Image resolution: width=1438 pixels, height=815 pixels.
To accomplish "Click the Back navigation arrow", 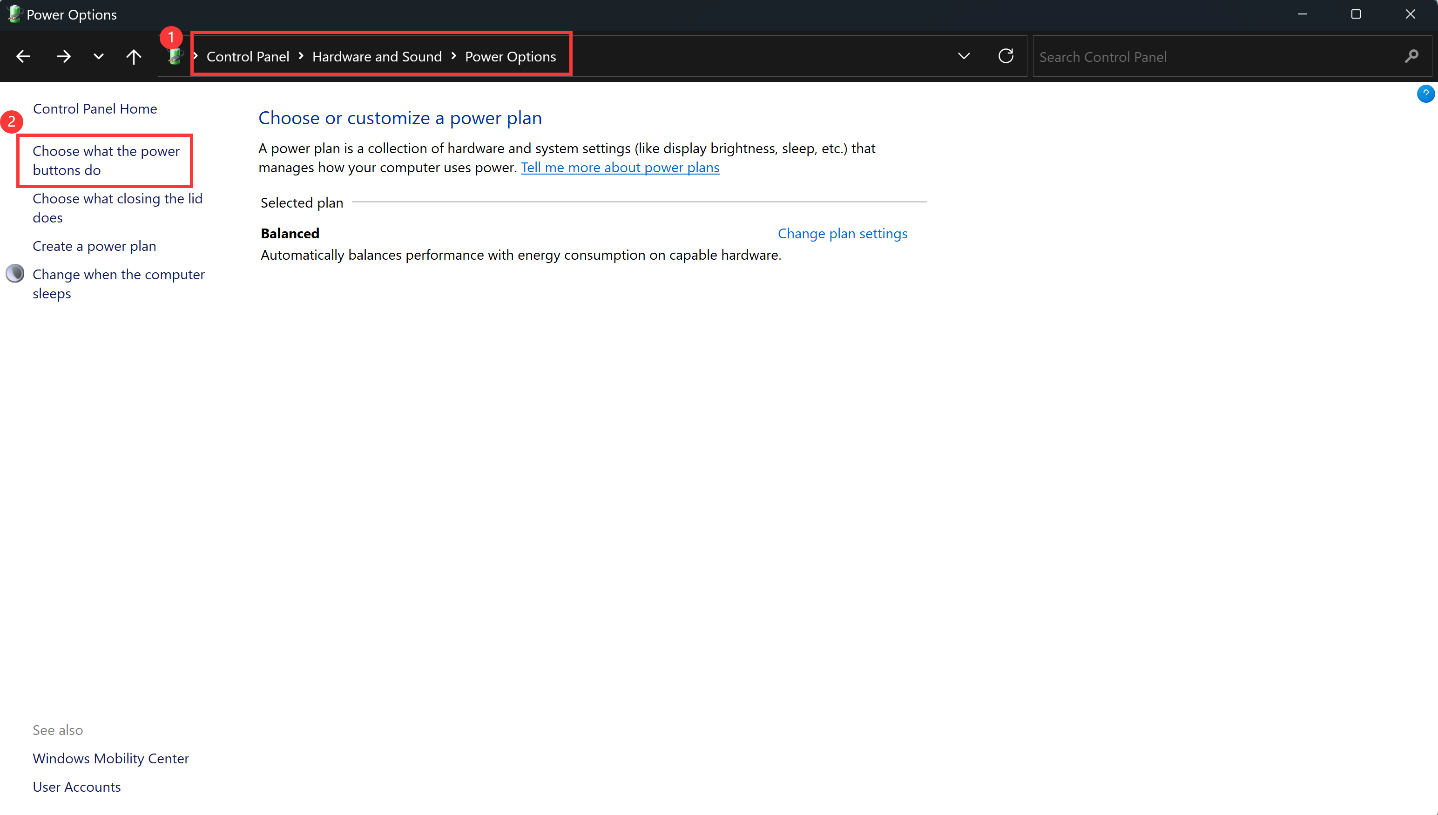I will 23,56.
